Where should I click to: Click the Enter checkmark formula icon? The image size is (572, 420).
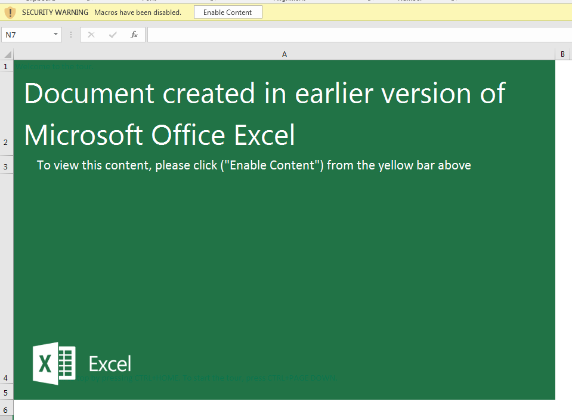coord(113,35)
